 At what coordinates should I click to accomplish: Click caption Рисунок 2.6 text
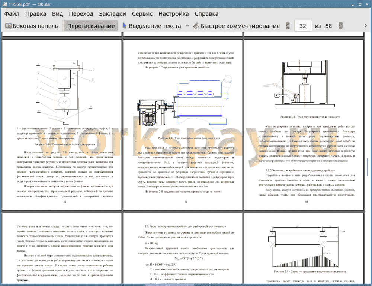[65, 144]
